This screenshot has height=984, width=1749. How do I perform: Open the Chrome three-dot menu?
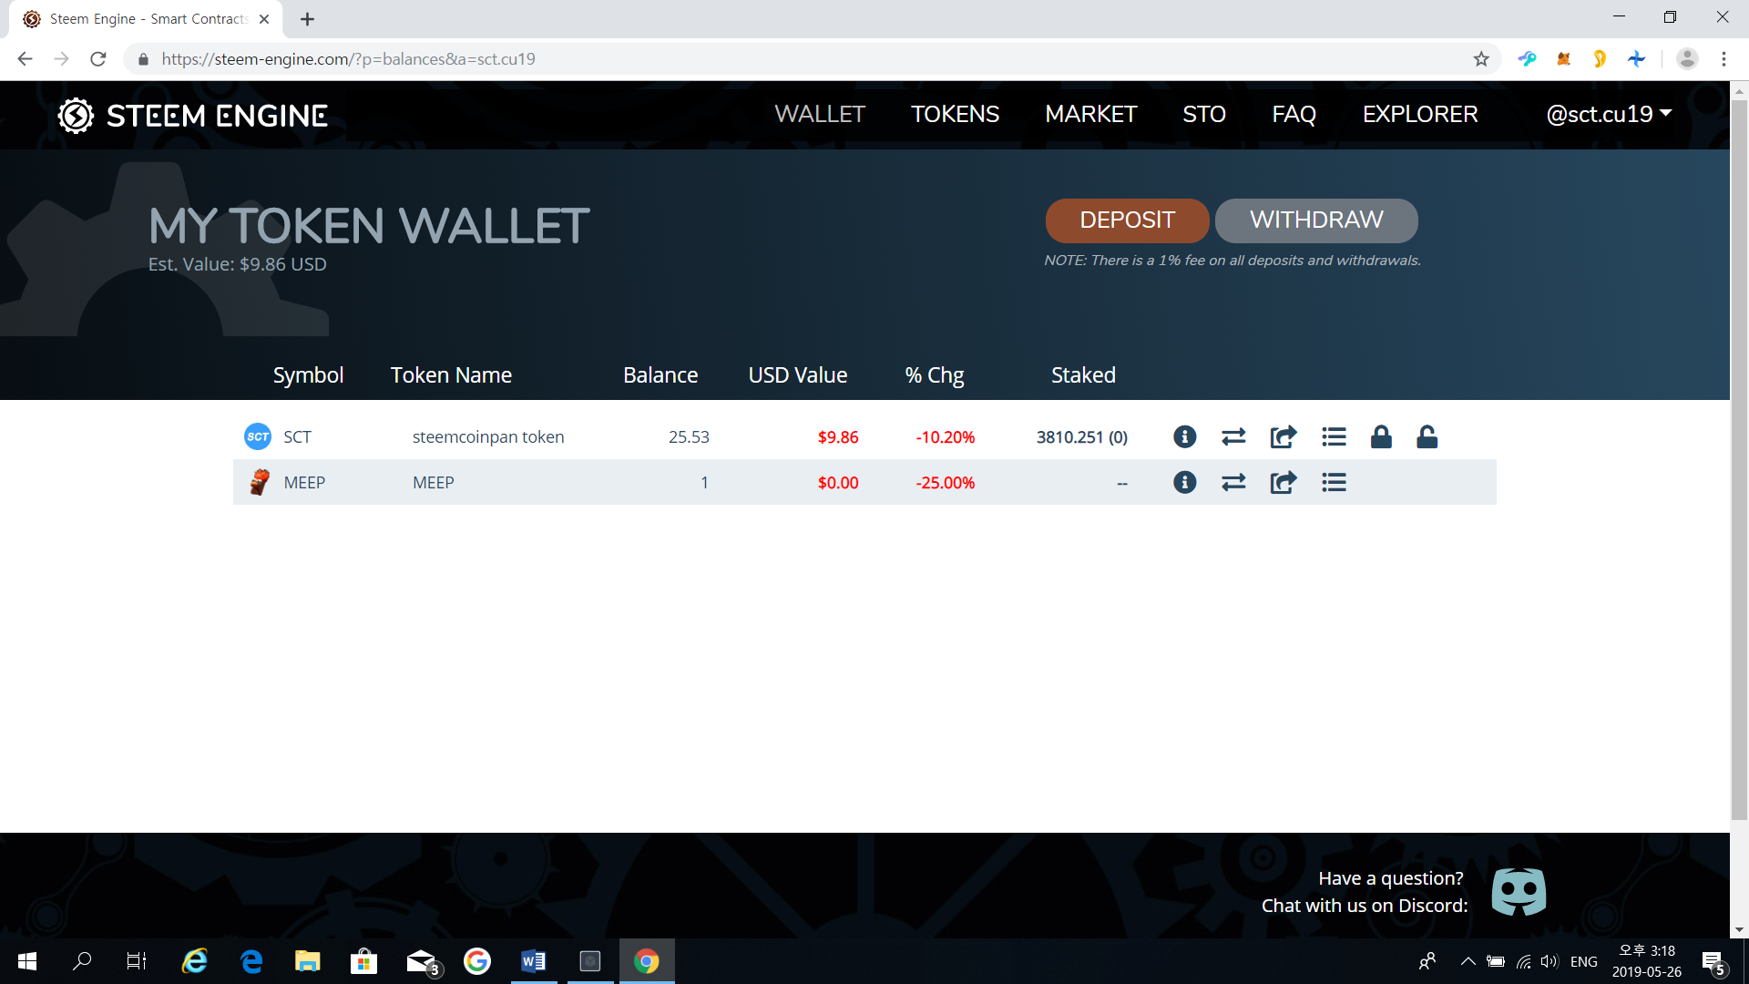pos(1723,59)
